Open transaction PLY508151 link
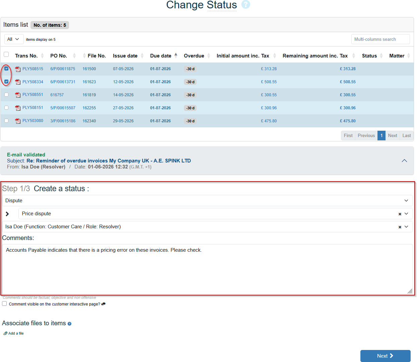Screen dimensions: 417x362 click(33, 108)
